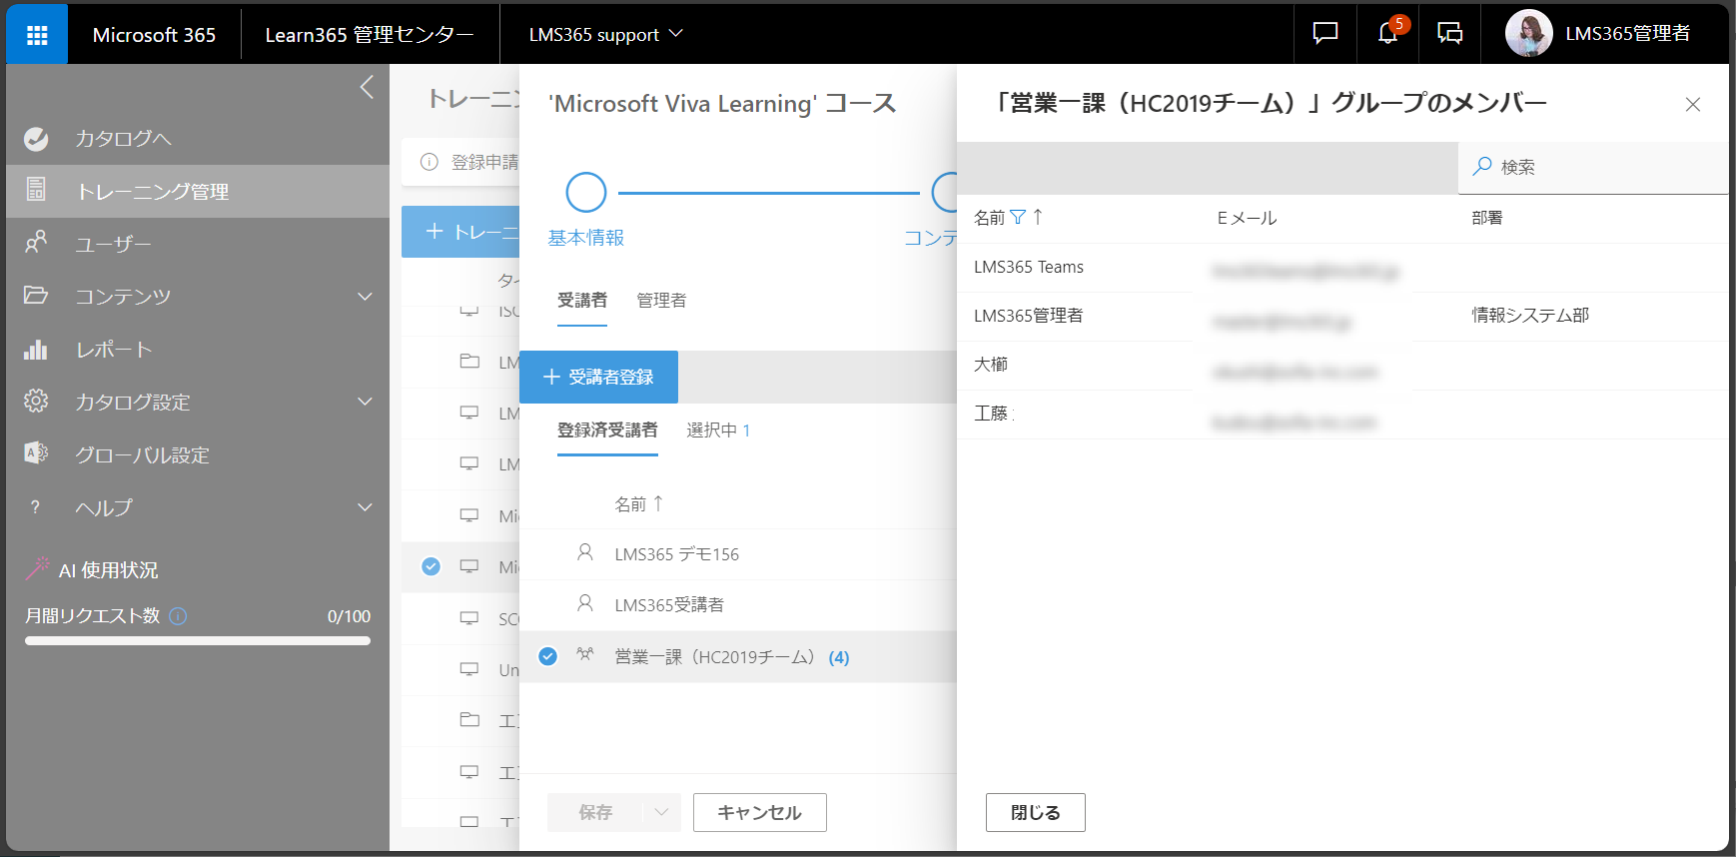
Task: Click the ヘルプ question mark icon
Action: 36,507
